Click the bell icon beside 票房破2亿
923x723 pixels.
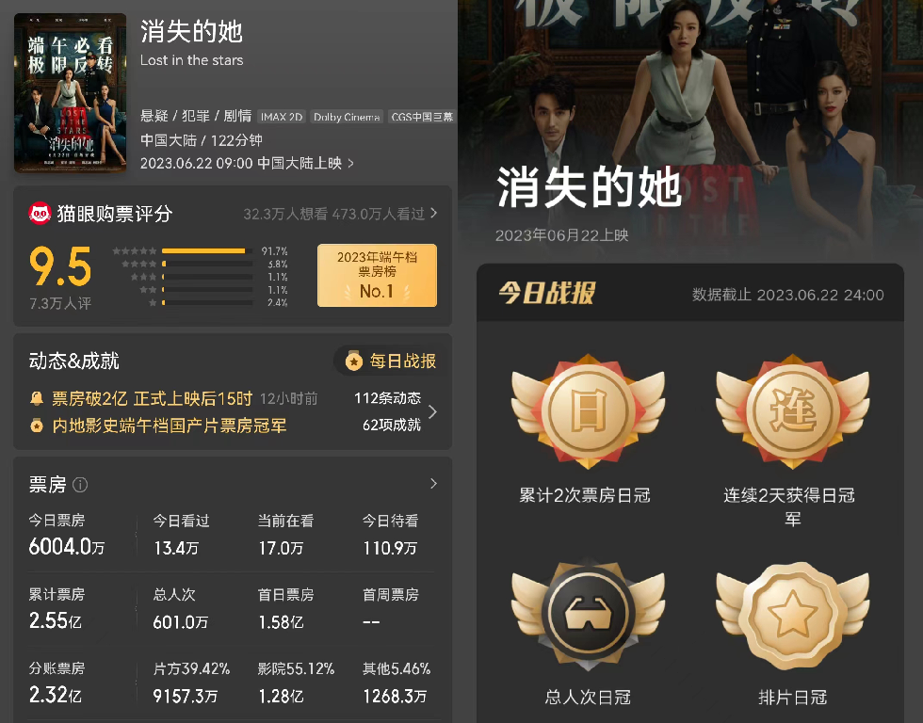pyautogui.click(x=37, y=398)
